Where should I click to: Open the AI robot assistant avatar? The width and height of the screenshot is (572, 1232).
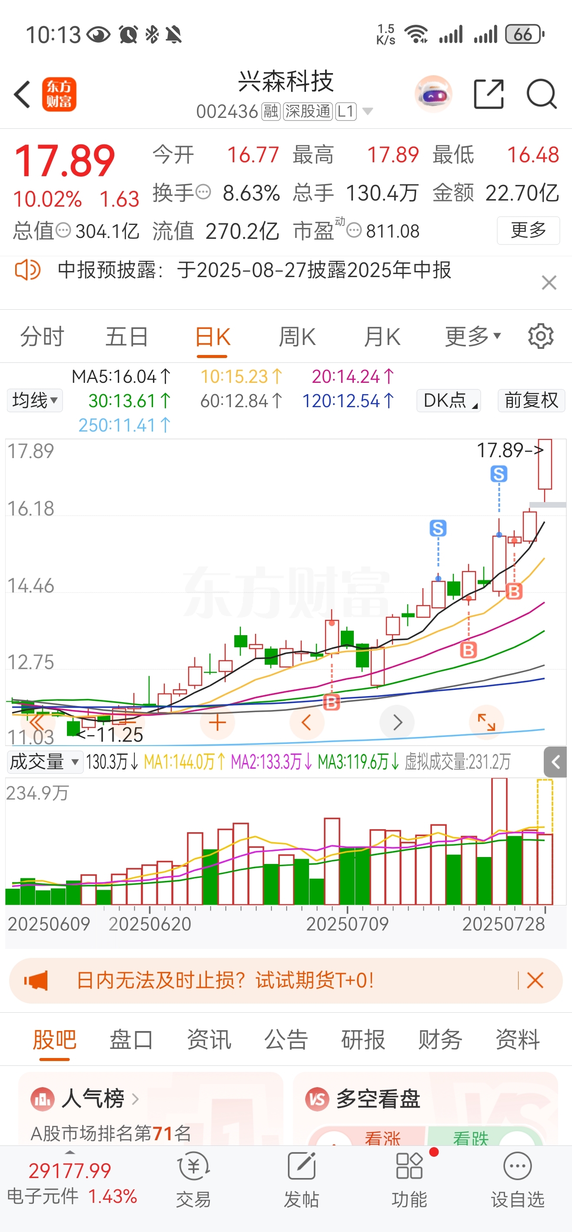[x=433, y=94]
